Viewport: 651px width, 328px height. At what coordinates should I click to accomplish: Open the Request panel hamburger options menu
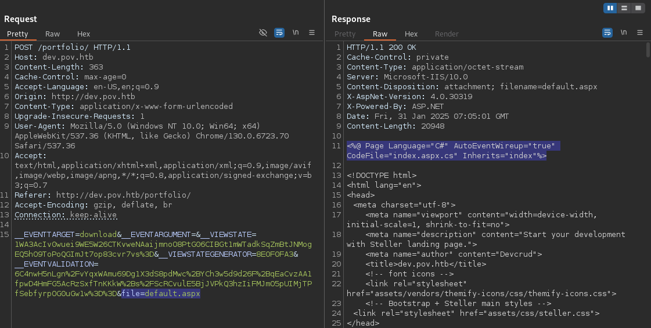point(312,33)
